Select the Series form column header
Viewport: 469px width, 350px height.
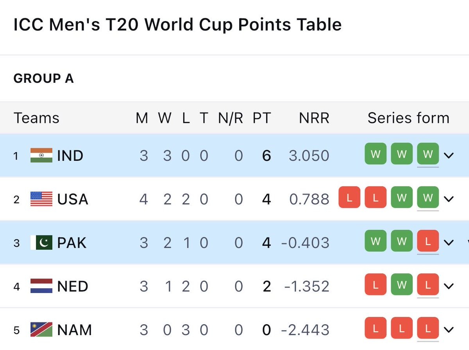[x=408, y=118]
